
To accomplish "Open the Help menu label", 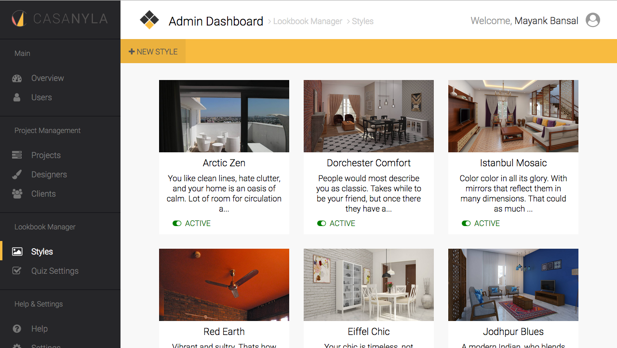I will click(x=40, y=329).
